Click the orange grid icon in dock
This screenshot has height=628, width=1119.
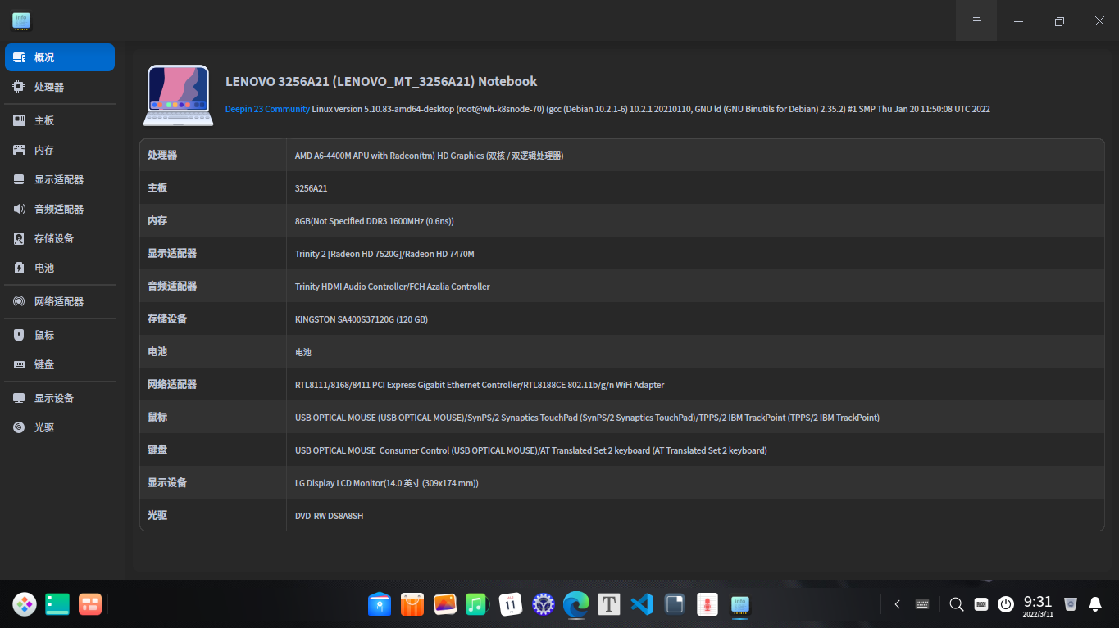point(89,604)
